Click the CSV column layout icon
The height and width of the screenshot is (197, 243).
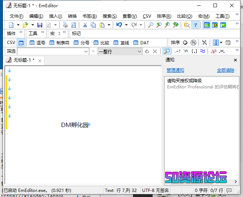pos(216,43)
